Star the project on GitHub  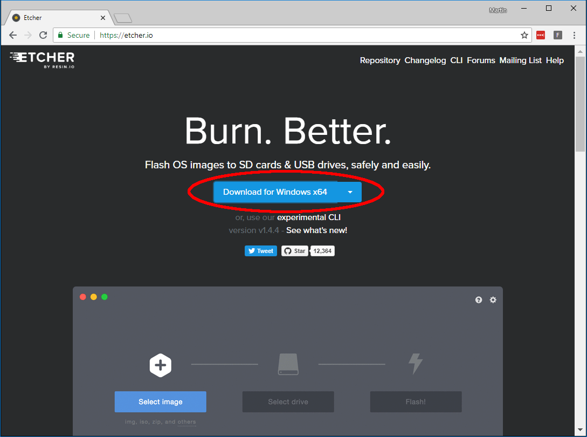tap(295, 251)
